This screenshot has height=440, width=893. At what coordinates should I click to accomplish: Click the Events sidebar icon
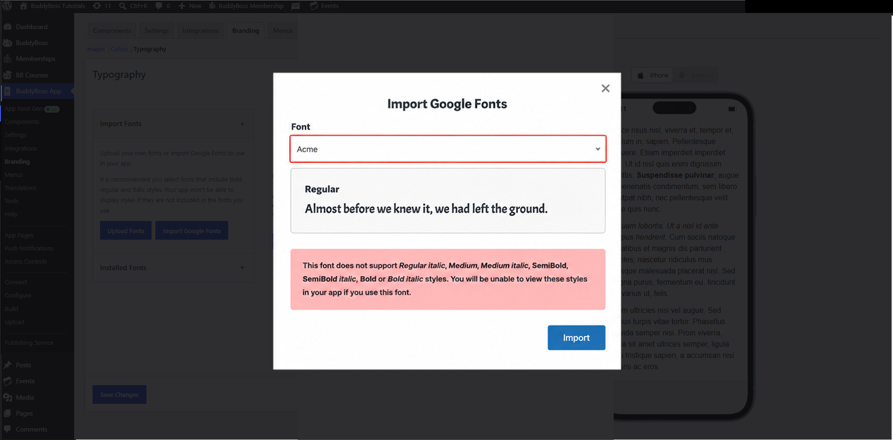(x=8, y=381)
